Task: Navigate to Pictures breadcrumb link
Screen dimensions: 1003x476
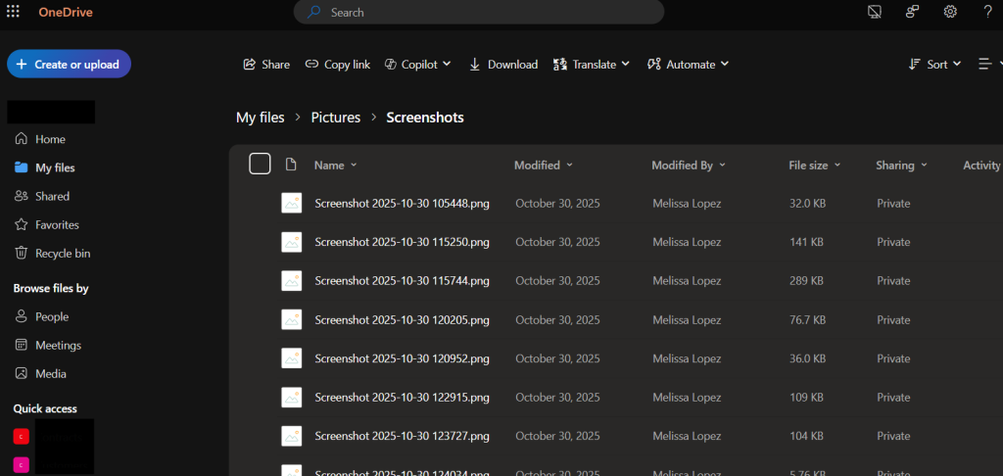Action: [336, 118]
